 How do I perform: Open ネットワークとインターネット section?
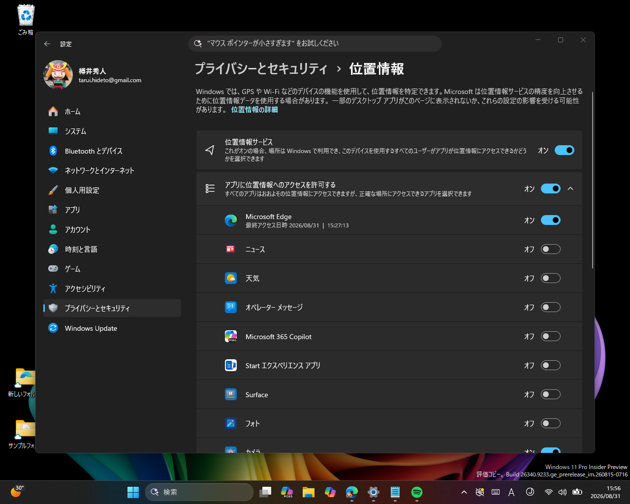coord(112,171)
